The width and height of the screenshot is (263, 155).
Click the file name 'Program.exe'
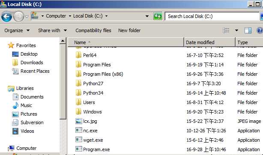(x=96, y=149)
